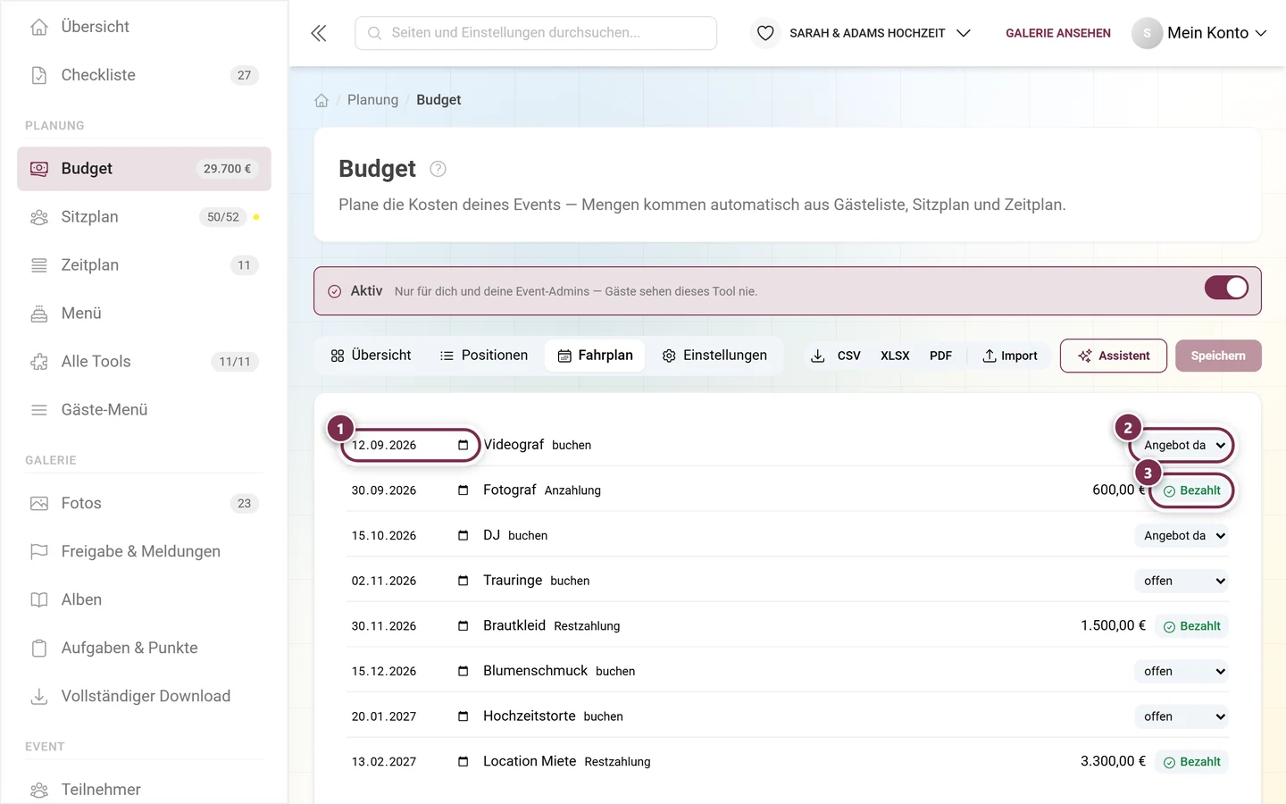Open status dropdown for Trauringe
Screen dimensions: 1286x804
pyautogui.click(x=1182, y=581)
